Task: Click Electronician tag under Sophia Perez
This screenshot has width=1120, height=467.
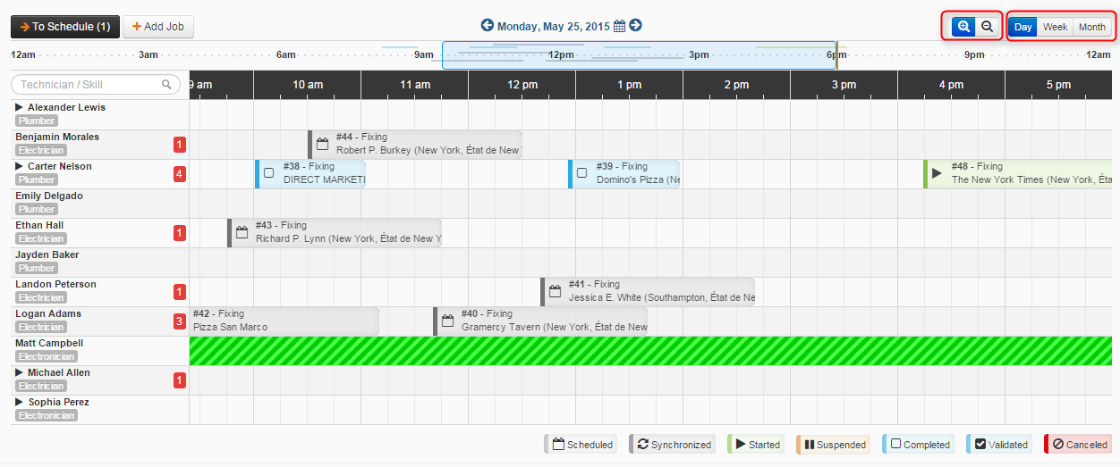Action: pyautogui.click(x=45, y=415)
